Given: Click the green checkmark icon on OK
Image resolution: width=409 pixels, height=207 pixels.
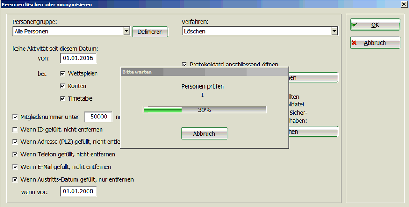Looking at the screenshot, I should pos(355,25).
